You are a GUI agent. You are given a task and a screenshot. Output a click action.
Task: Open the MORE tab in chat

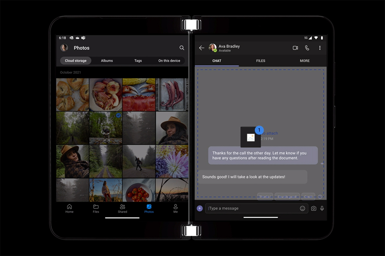[x=304, y=61]
